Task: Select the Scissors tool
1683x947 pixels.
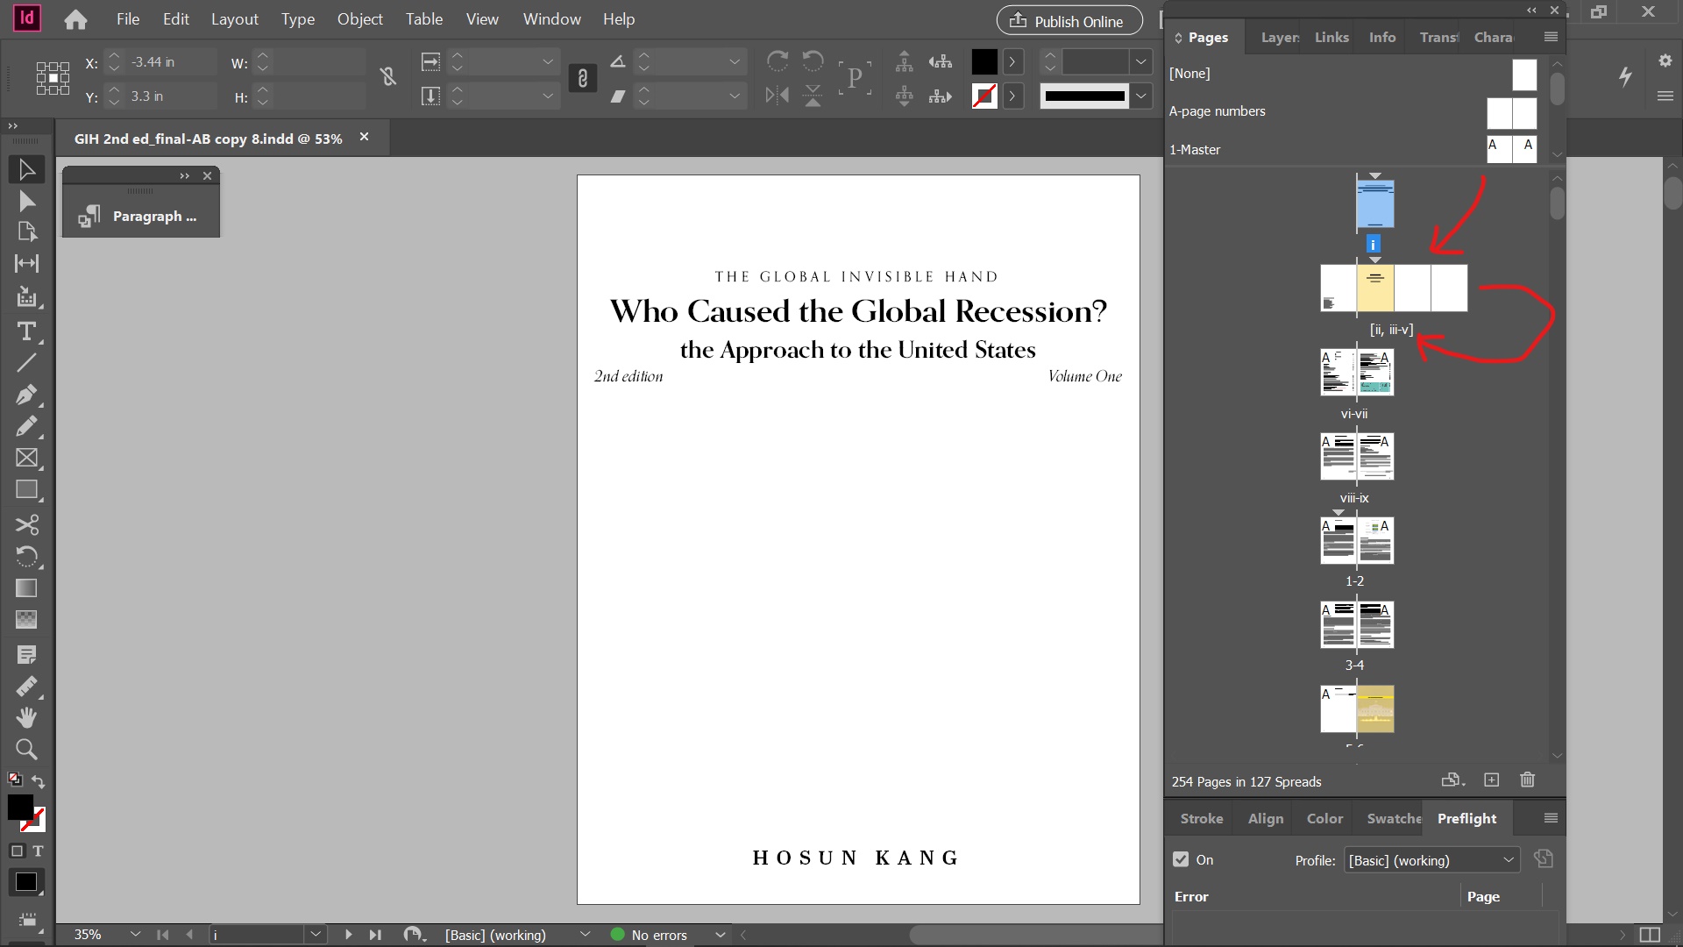Action: pyautogui.click(x=26, y=524)
